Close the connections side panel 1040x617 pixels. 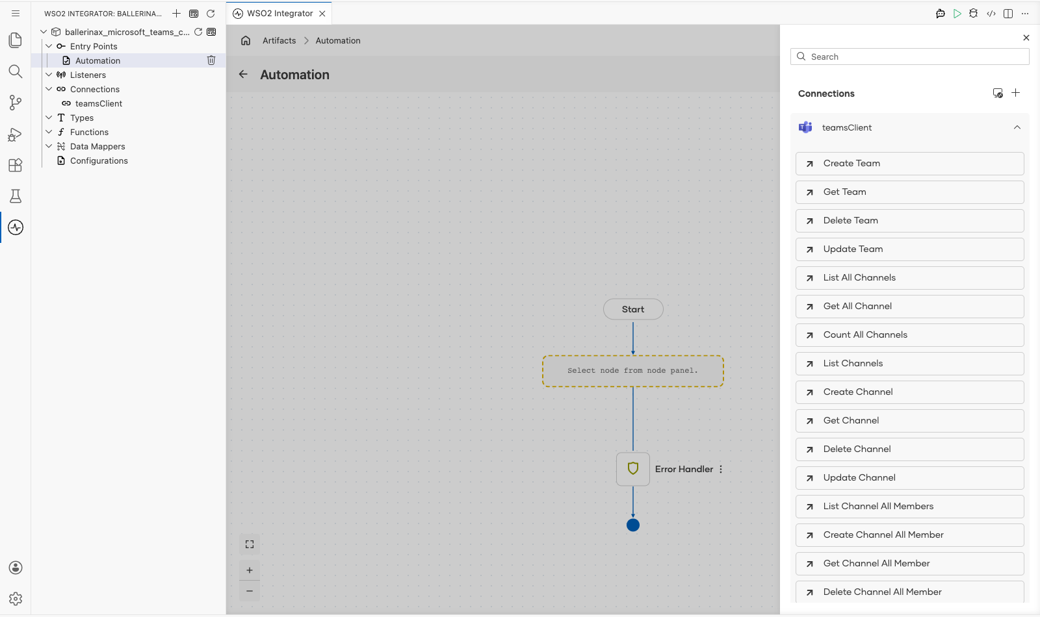1026,38
